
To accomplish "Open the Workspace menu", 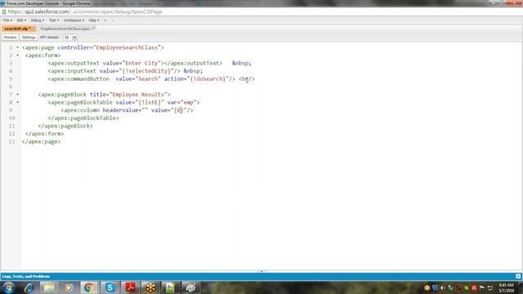I will click(x=74, y=20).
